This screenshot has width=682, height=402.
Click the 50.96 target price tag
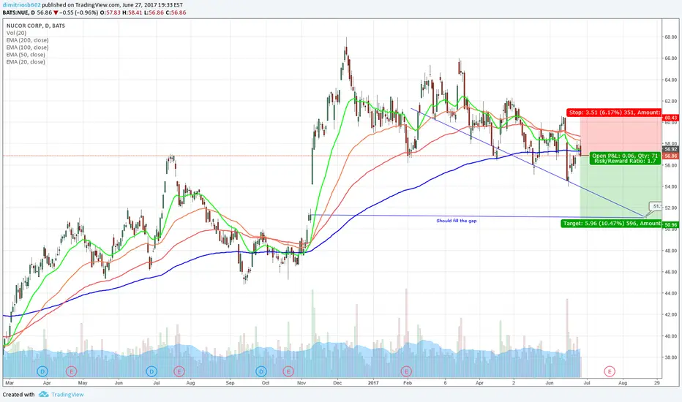tap(670, 225)
